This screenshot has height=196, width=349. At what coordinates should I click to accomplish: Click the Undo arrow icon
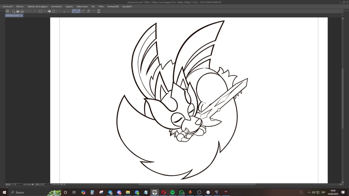point(30,11)
